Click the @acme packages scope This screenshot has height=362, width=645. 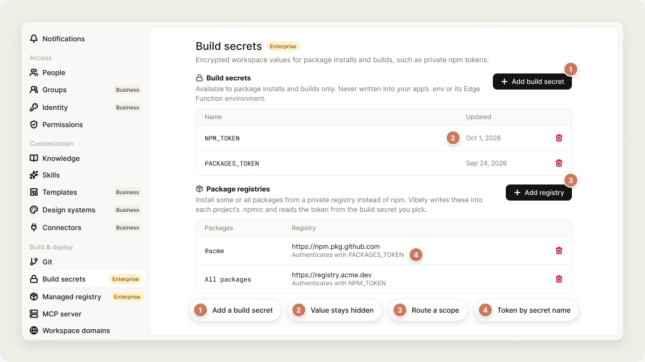[214, 251]
